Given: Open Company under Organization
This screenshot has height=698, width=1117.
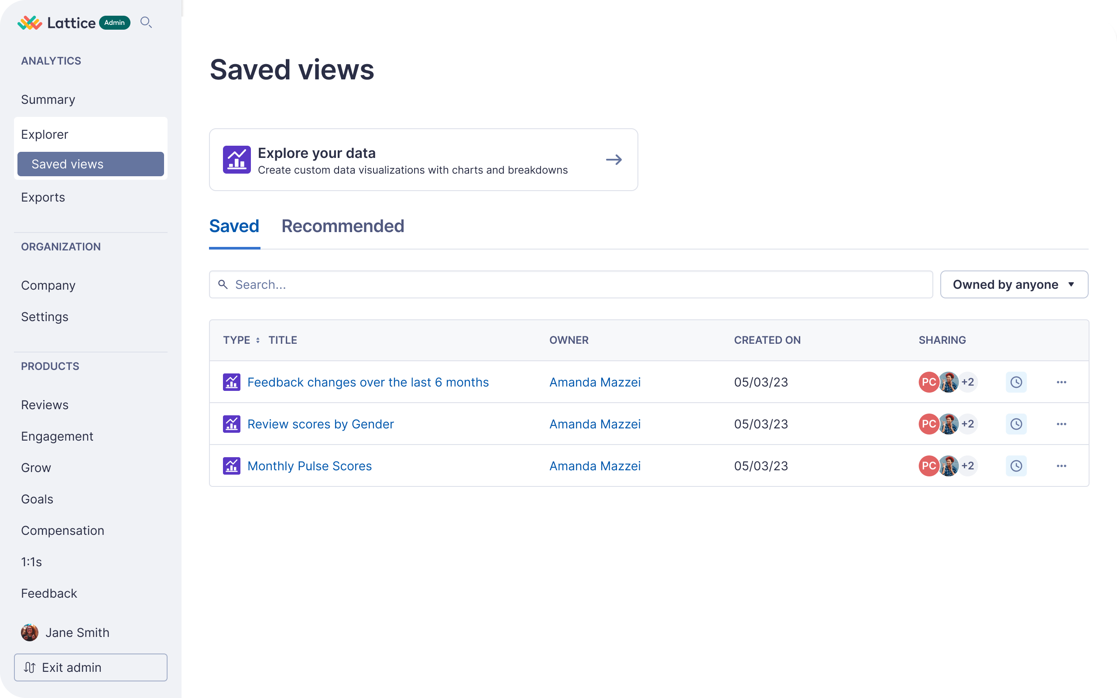Looking at the screenshot, I should pos(48,285).
